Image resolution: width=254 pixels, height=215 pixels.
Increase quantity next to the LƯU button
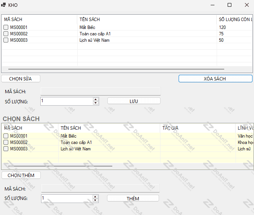[x=96, y=100]
